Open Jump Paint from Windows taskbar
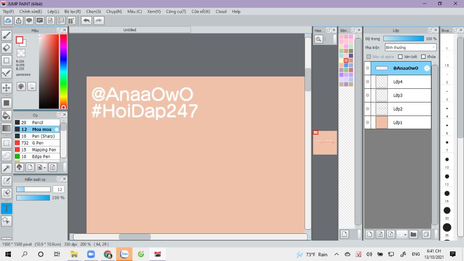Viewport: 464px width, 261px height. (158, 254)
